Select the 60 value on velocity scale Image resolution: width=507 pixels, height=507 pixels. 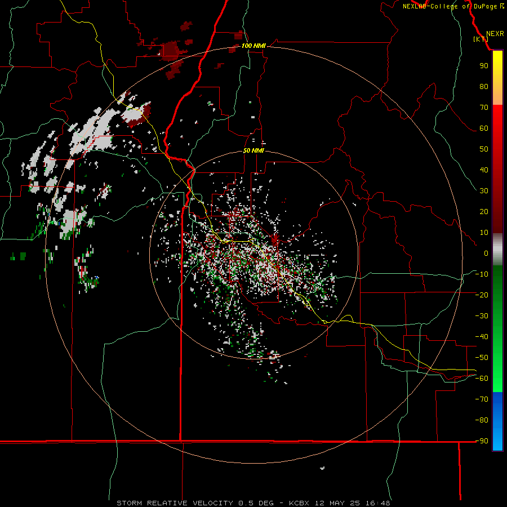tap(484, 128)
